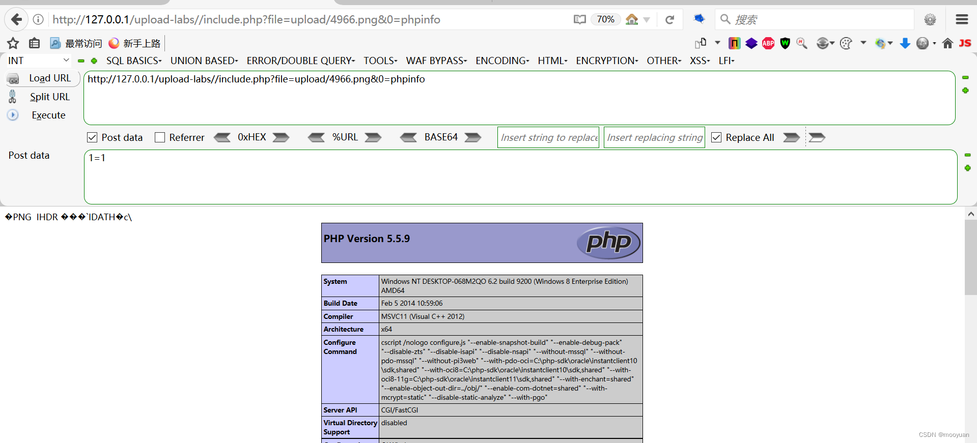Open the bookmarks list icon
Image resolution: width=977 pixels, height=443 pixels.
tap(34, 43)
